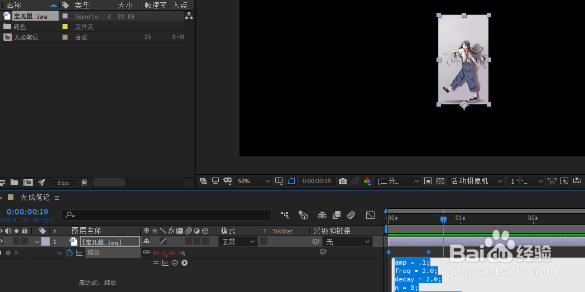Open the 正常 blending mode dropdown
This screenshot has height=292, width=585.
pyautogui.click(x=238, y=242)
